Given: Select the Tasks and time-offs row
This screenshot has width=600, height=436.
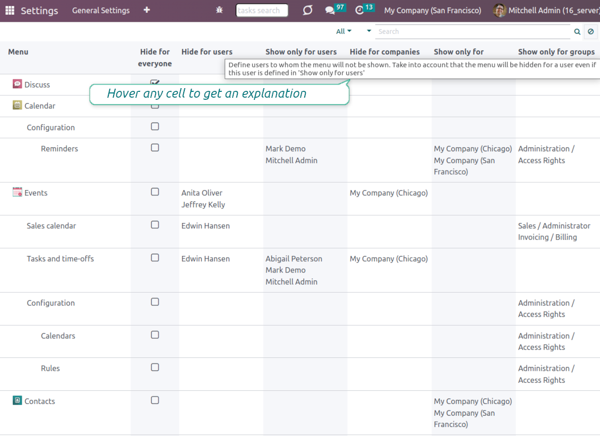Looking at the screenshot, I should click(60, 259).
